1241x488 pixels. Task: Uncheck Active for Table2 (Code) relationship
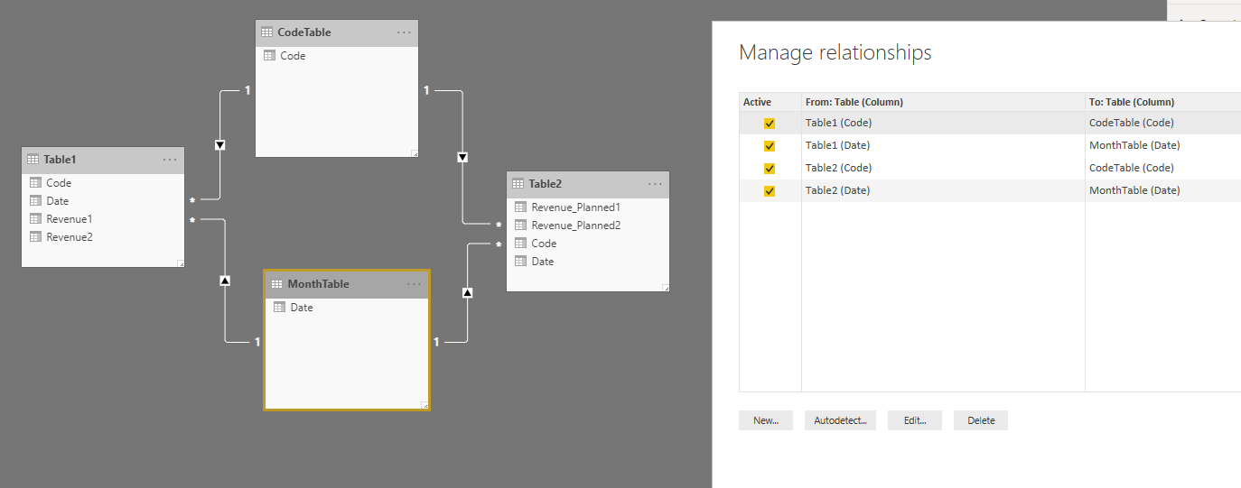pyautogui.click(x=770, y=169)
